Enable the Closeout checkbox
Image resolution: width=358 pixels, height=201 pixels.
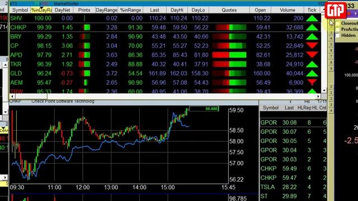(x=338, y=23)
